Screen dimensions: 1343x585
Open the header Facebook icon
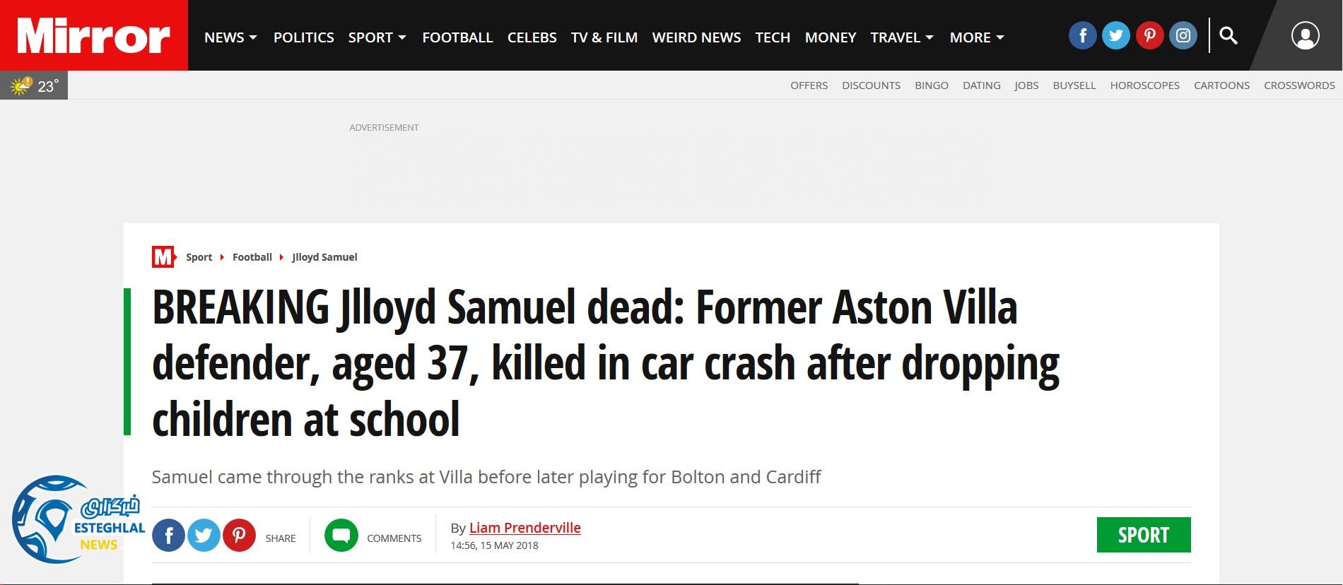(x=1082, y=35)
